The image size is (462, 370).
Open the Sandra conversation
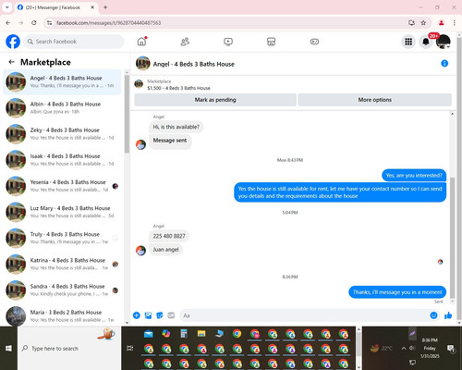(62, 290)
